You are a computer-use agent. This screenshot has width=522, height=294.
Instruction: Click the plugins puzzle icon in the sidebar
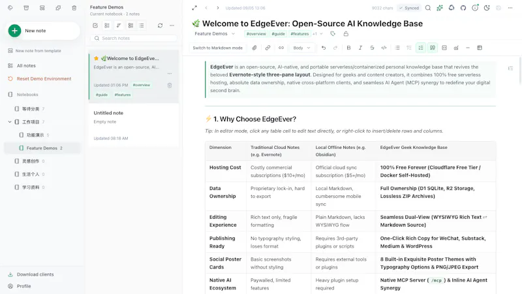tap(58, 8)
